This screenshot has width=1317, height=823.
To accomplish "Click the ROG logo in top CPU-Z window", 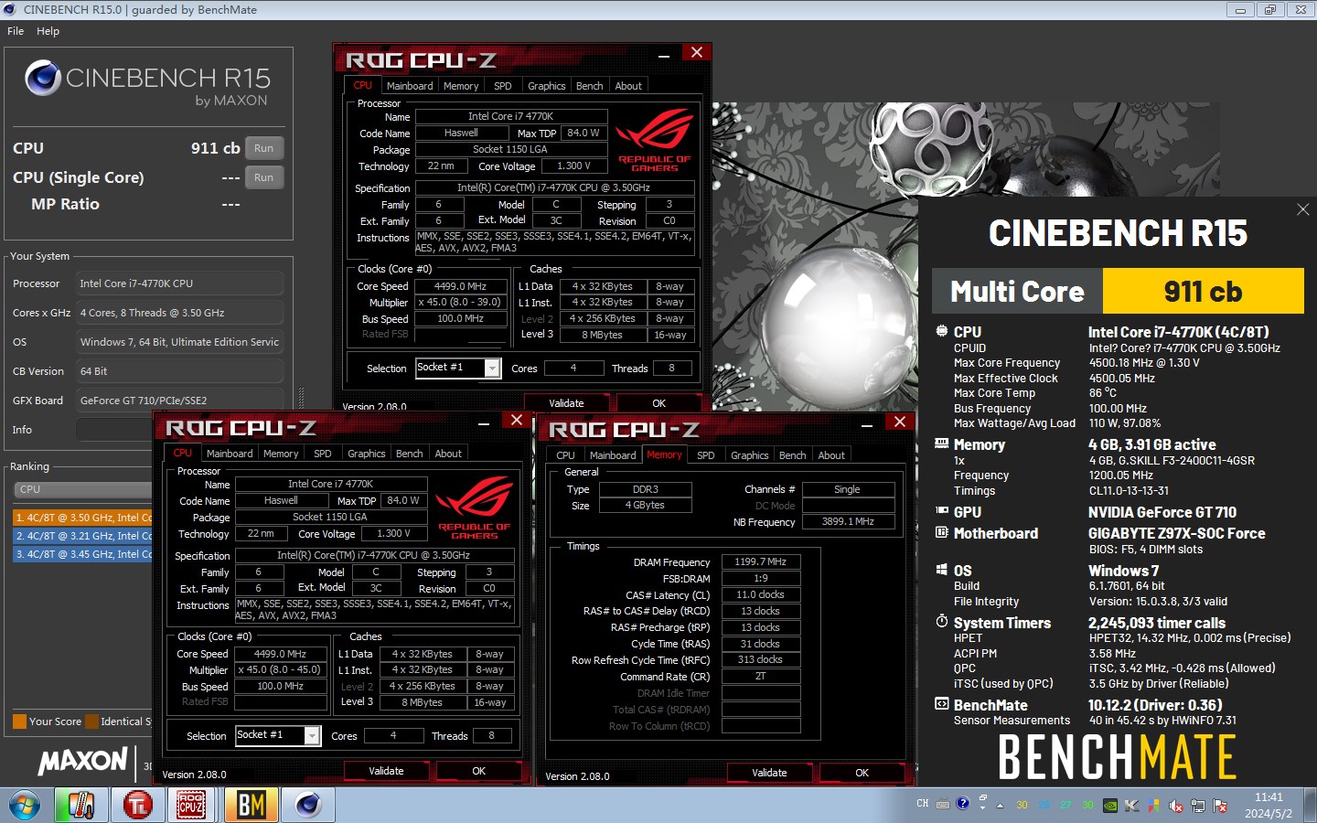I will tap(654, 141).
